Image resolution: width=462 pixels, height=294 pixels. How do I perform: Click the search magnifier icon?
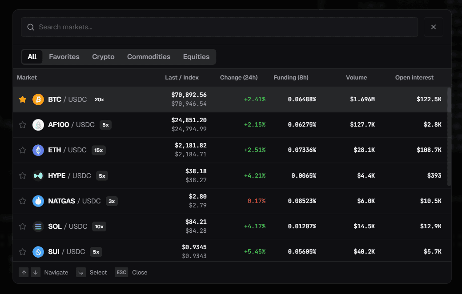point(30,27)
